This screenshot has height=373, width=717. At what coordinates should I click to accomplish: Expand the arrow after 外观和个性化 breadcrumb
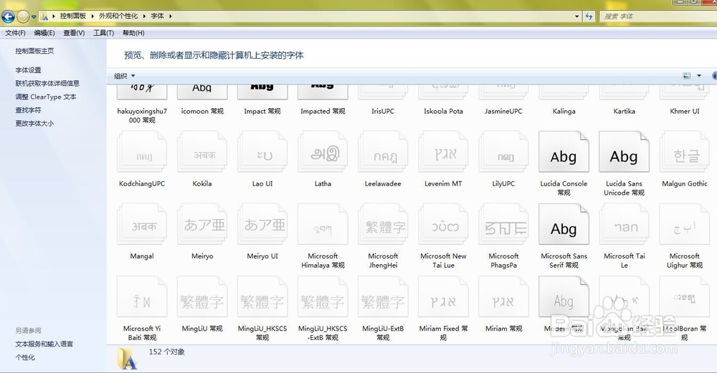[144, 16]
